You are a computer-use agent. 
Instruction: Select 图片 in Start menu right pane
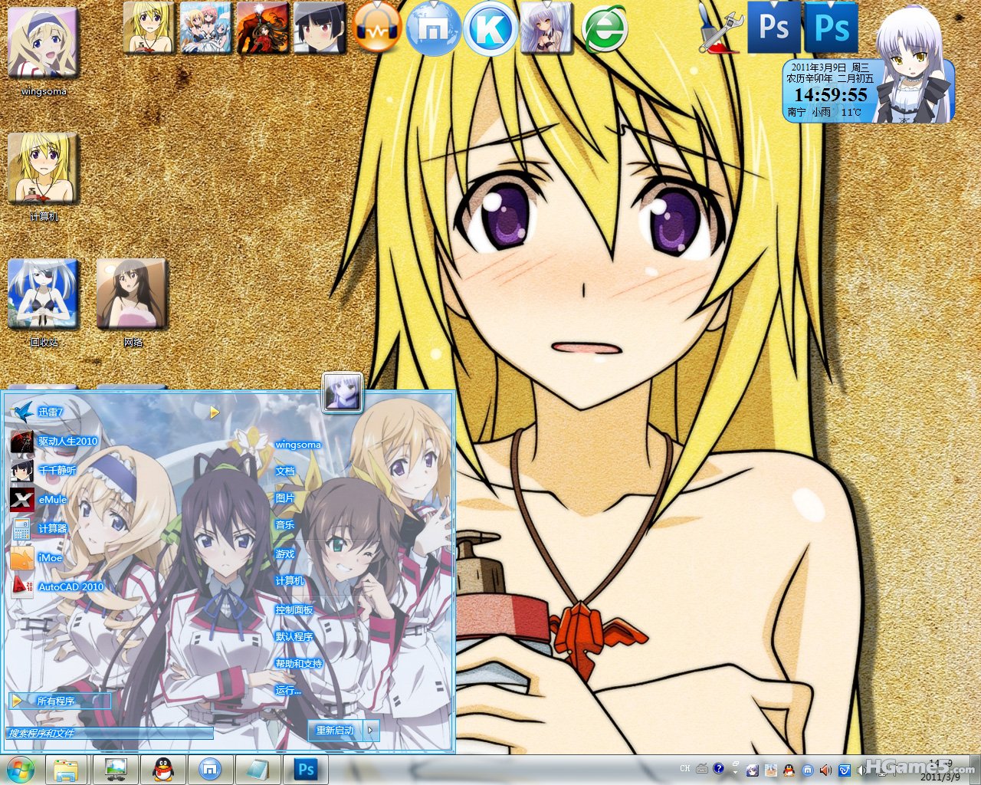(284, 498)
